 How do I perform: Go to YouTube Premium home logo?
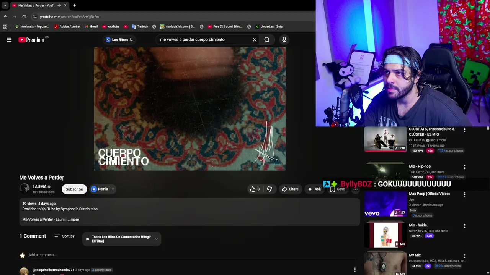[31, 40]
